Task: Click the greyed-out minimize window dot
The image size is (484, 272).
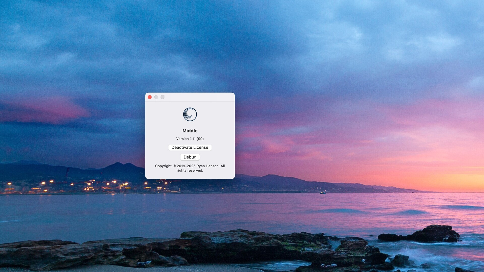Action: pyautogui.click(x=156, y=97)
